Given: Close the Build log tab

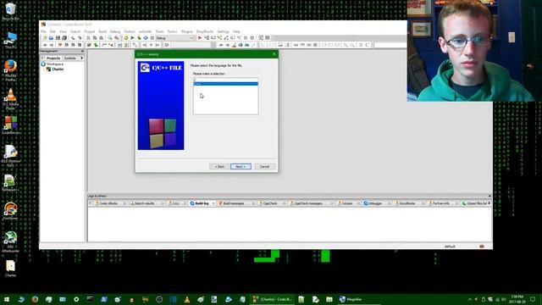Looking at the screenshot, I should 213,203.
